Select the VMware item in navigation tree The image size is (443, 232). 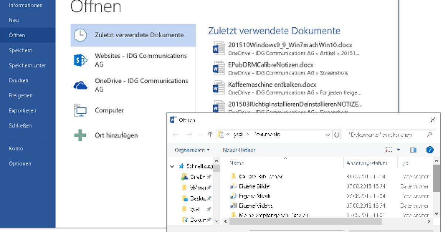point(198,188)
